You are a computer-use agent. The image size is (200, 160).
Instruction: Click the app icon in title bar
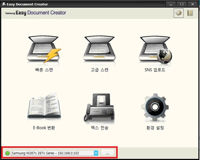[4, 4]
